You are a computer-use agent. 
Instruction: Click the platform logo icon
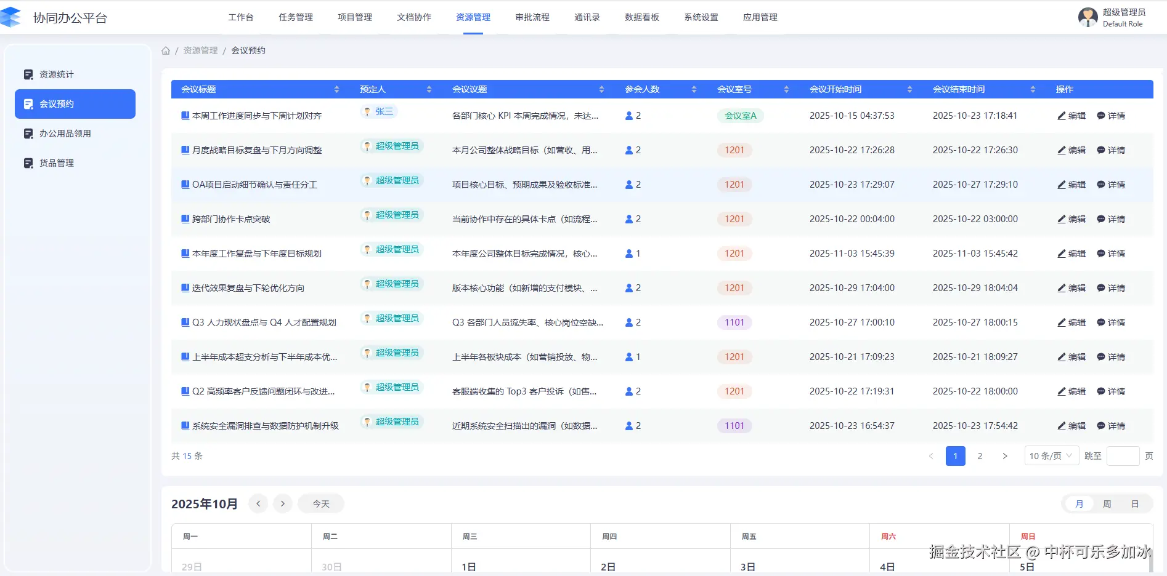[11, 17]
